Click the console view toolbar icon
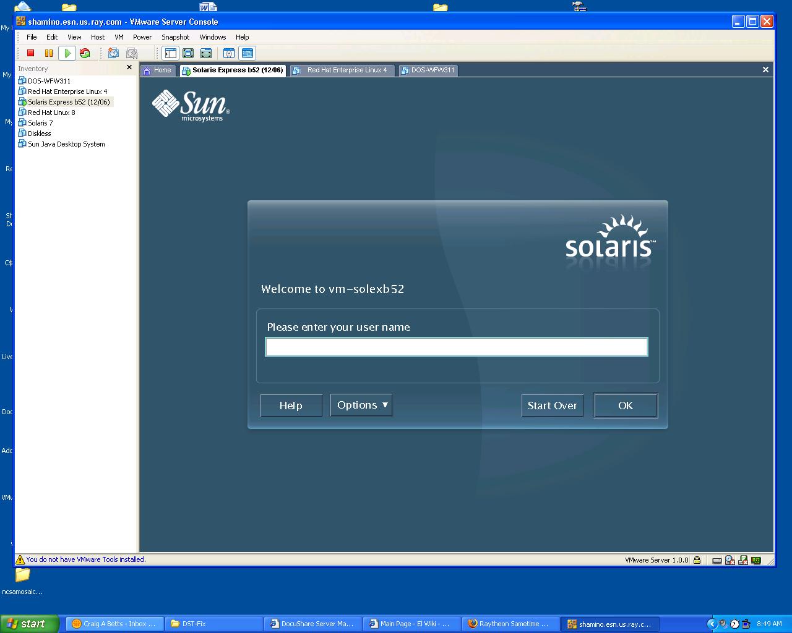Viewport: 792px width, 633px height. [247, 53]
